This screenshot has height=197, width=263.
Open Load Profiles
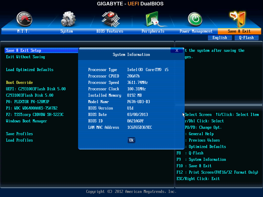point(20,140)
